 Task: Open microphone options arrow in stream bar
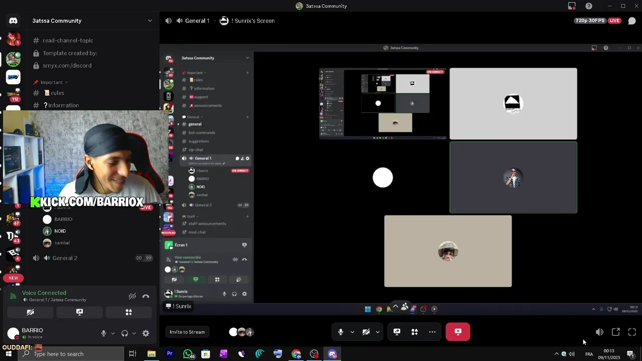point(352,332)
